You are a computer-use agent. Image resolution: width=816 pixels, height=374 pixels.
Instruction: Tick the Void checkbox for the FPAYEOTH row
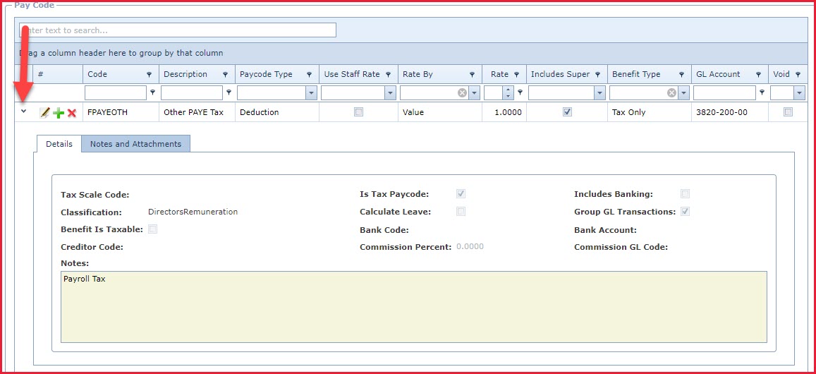788,112
